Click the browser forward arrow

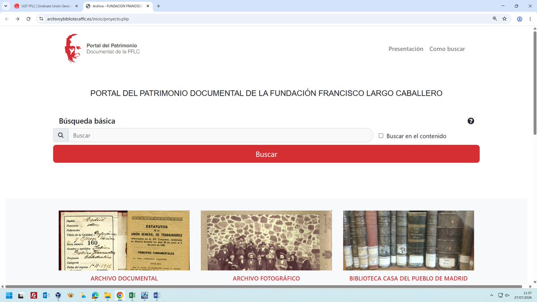click(x=17, y=19)
